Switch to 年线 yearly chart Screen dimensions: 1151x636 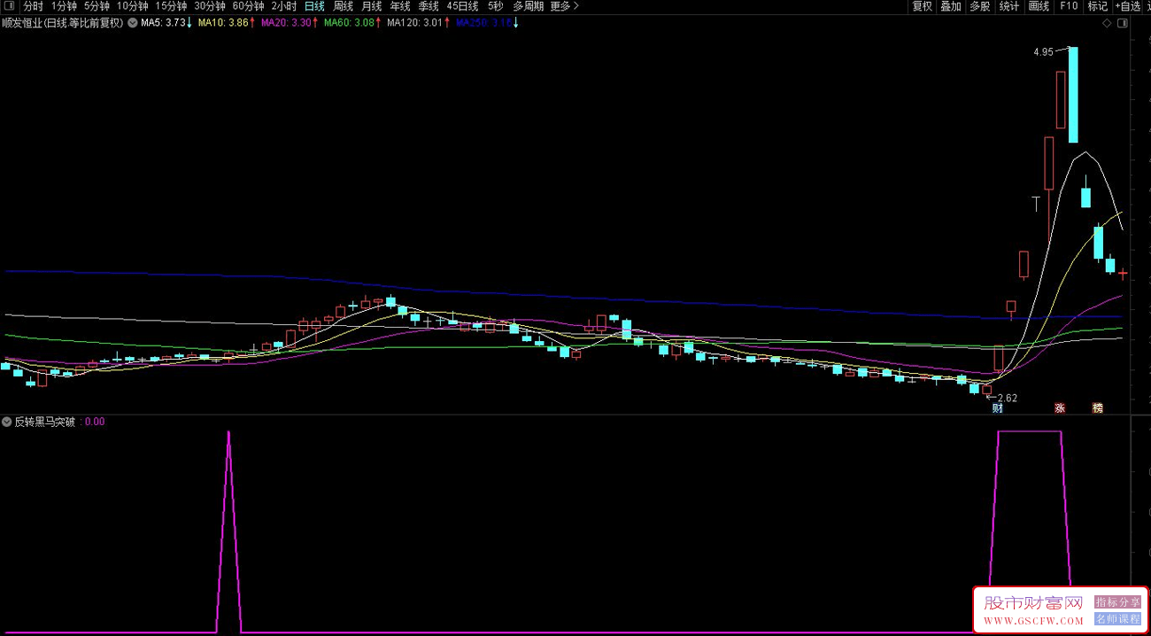(x=400, y=6)
